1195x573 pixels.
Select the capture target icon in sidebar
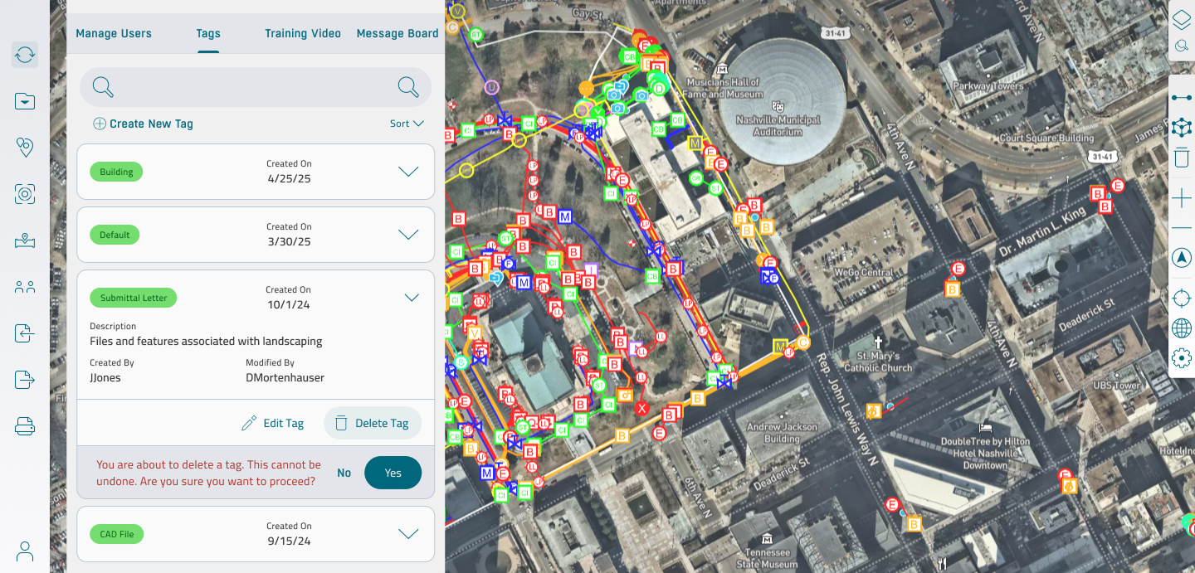click(x=25, y=194)
